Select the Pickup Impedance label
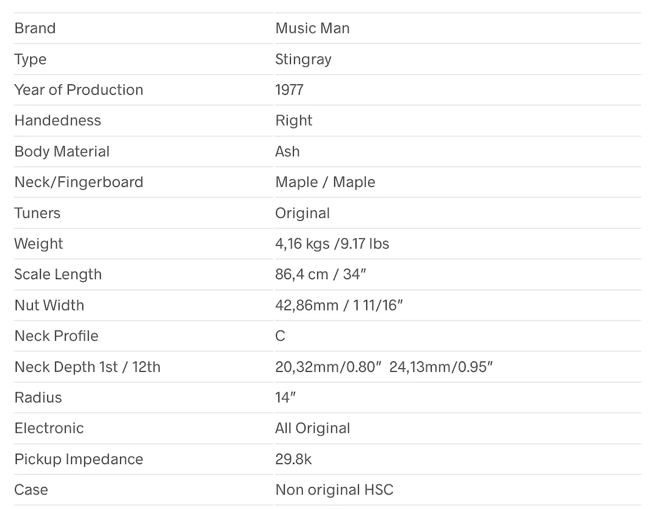 [79, 459]
